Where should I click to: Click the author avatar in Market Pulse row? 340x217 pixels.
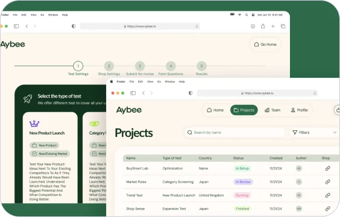pos(299,182)
